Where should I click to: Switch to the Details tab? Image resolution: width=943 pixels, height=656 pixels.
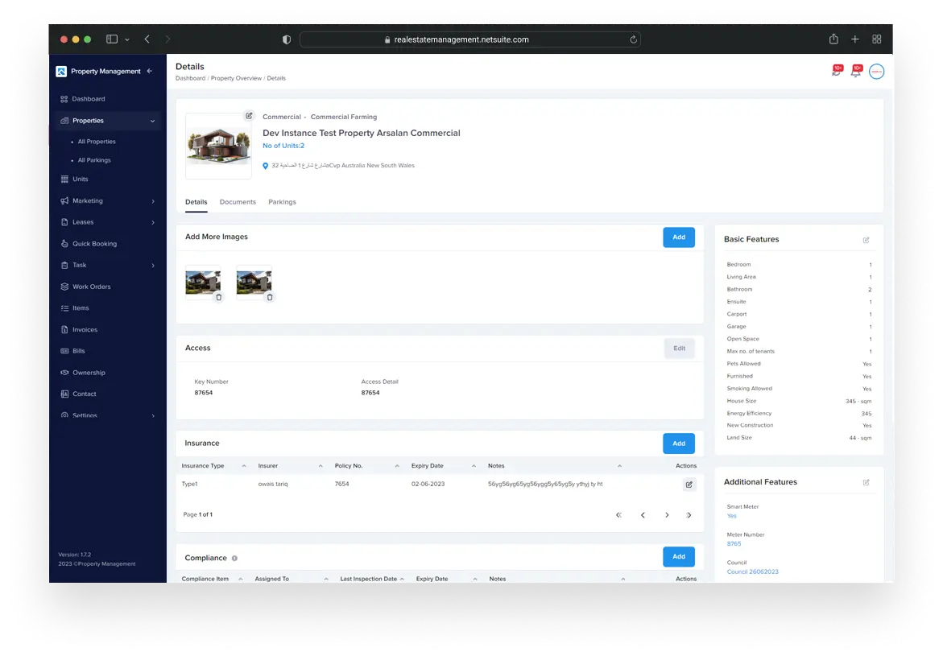click(196, 202)
